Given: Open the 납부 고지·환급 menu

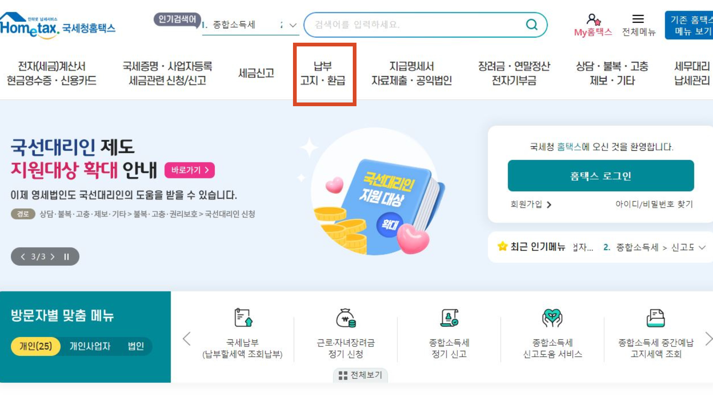Looking at the screenshot, I should pos(324,73).
